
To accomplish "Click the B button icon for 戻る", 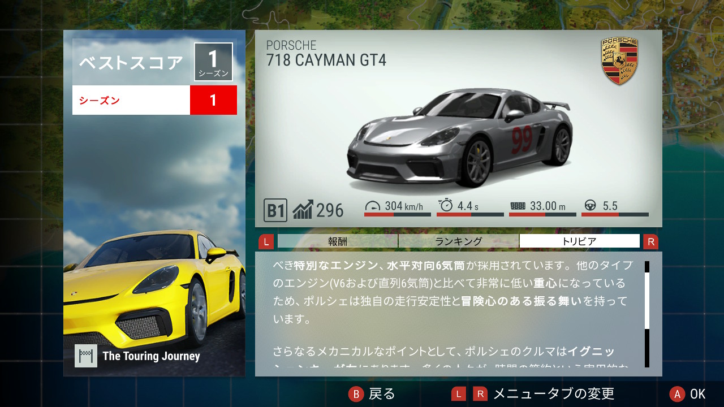I will tap(356, 394).
